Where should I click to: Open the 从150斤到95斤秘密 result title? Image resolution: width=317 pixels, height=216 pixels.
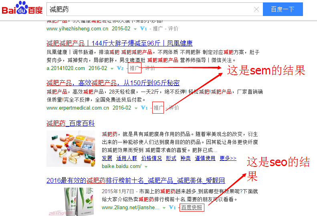113,83
